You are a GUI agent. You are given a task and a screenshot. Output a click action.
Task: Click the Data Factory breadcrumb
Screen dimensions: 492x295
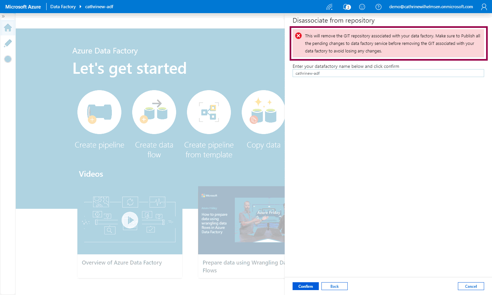point(63,7)
